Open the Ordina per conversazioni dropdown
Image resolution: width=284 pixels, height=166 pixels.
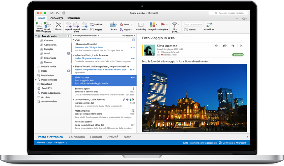[x=87, y=35]
